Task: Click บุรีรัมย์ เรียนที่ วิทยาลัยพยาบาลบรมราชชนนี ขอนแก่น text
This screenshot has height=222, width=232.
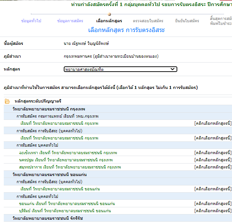Action: coord(65,211)
